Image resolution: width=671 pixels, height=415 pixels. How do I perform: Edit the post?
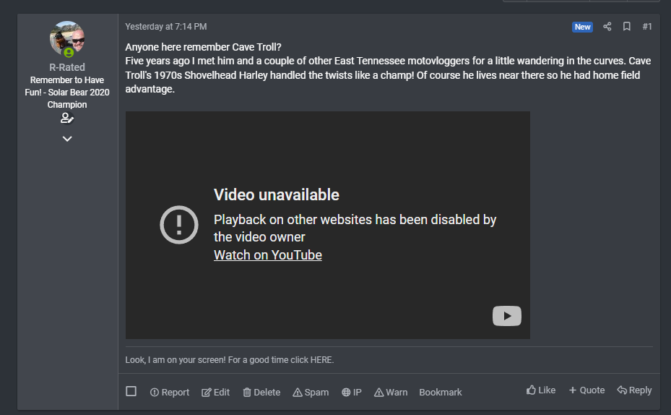click(215, 392)
